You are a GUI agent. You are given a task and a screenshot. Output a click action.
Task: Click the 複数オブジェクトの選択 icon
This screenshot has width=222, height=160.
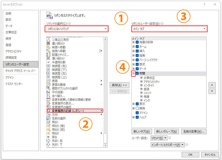point(49,88)
